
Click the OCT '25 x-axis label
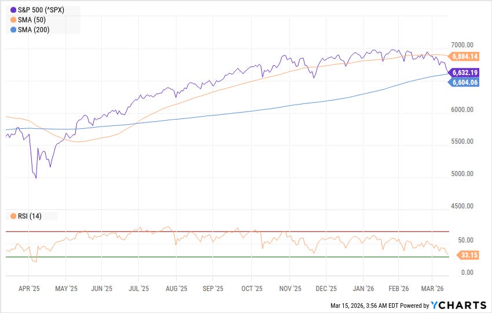(252, 289)
